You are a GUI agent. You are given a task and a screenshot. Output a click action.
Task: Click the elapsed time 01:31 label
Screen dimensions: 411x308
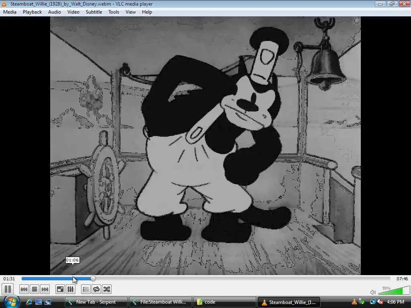9,279
